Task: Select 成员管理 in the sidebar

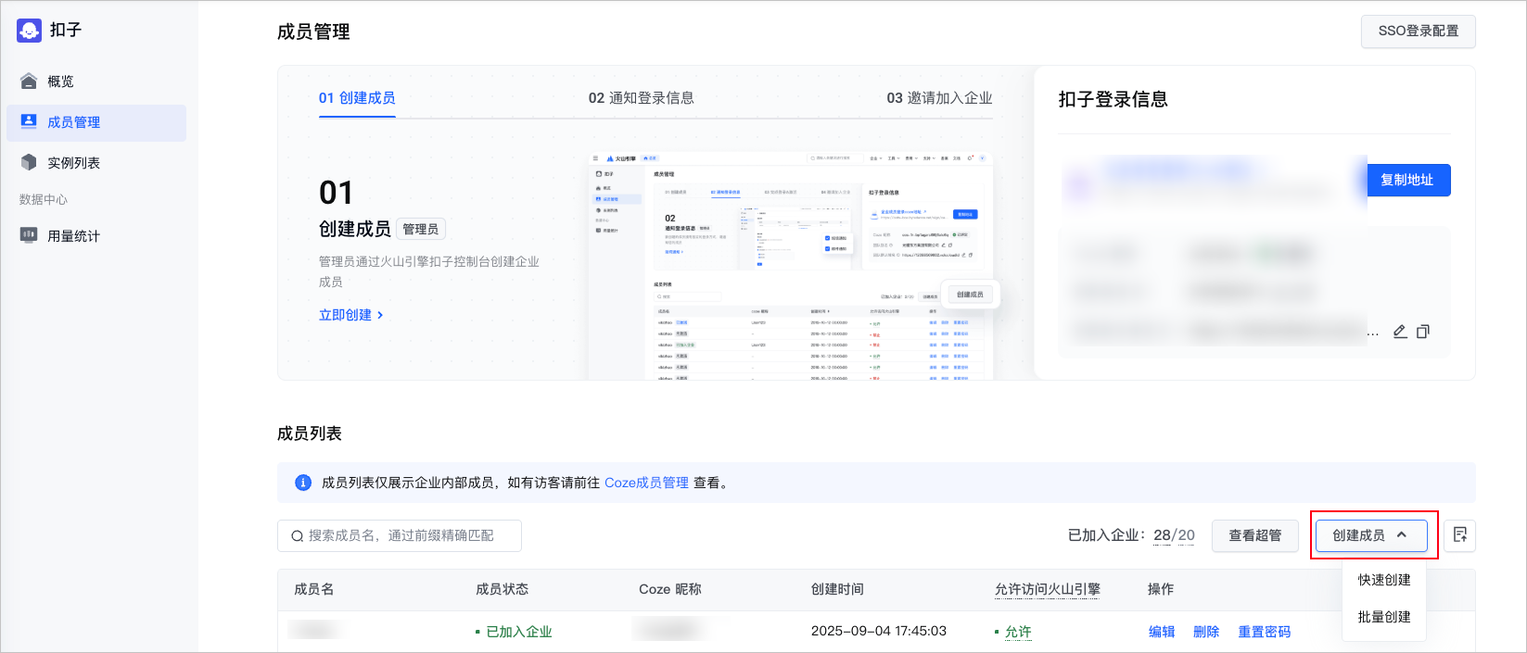Action: point(96,122)
